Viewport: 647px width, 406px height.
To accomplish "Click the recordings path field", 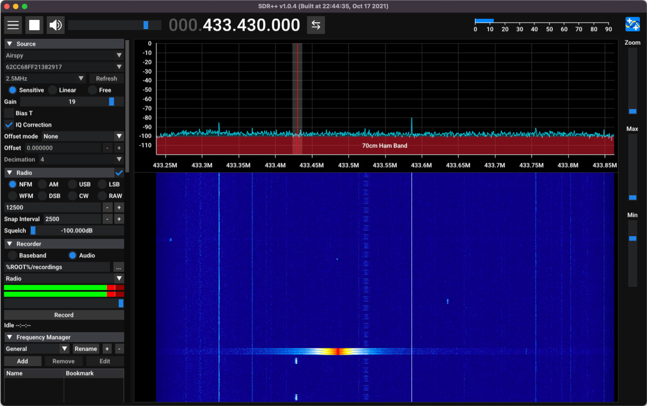I will pyautogui.click(x=57, y=267).
